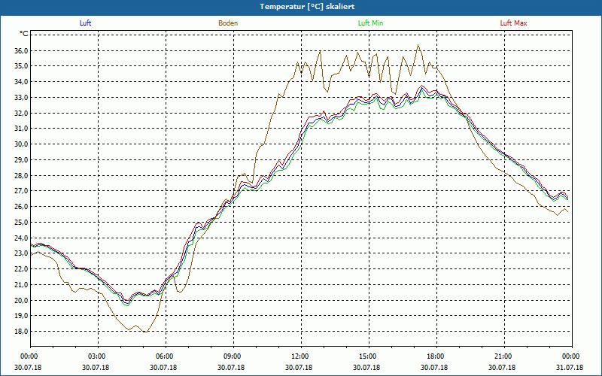
Task: Click the 36,0 value on the y-axis
Action: tap(22, 50)
